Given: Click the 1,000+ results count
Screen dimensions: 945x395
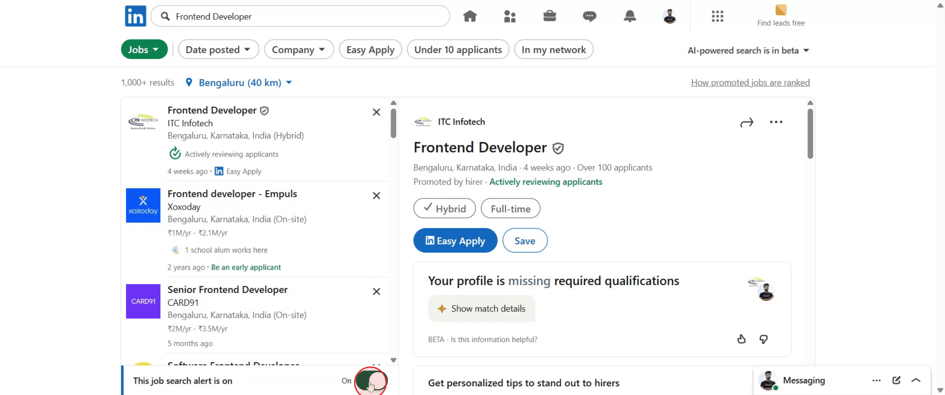Looking at the screenshot, I should (x=147, y=83).
